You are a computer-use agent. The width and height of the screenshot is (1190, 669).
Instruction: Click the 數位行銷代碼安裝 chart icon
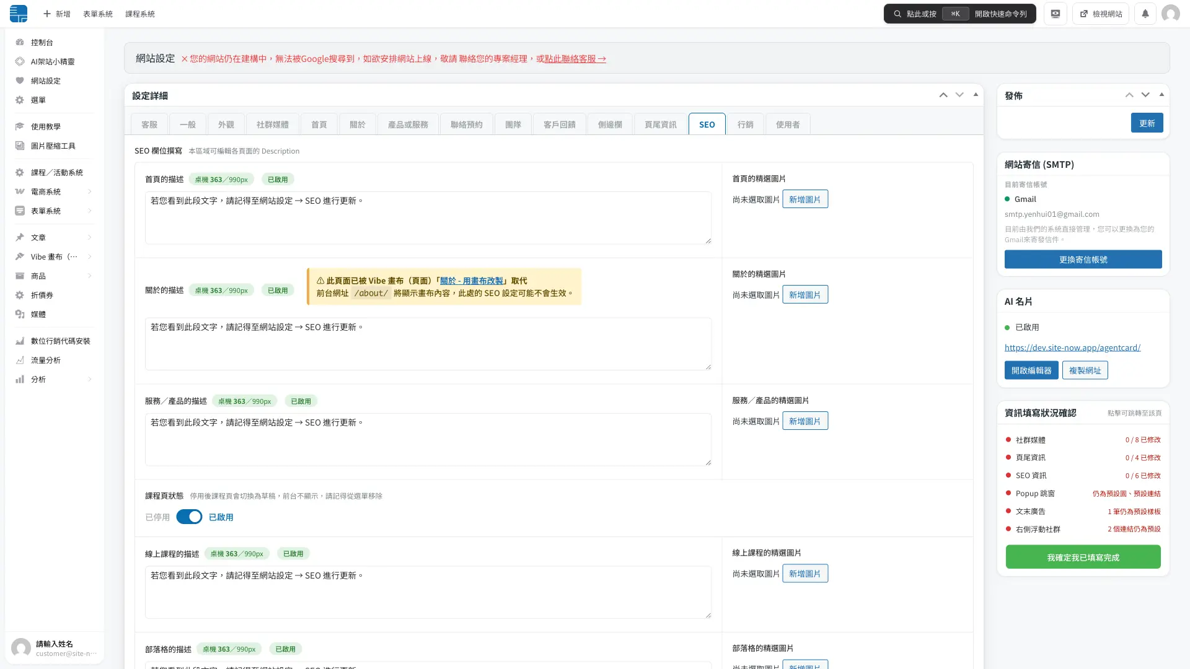click(20, 341)
